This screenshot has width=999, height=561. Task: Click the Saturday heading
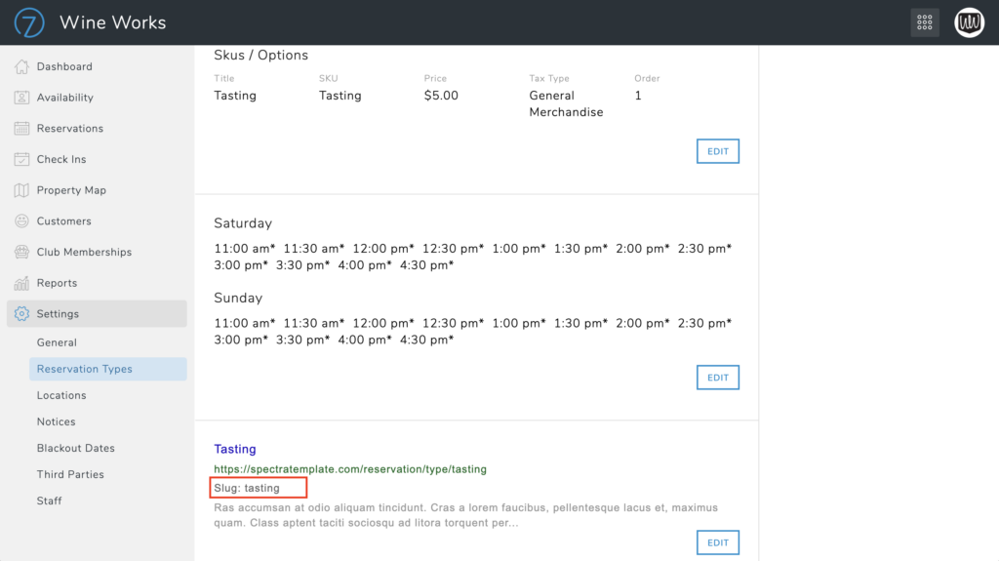pyautogui.click(x=243, y=223)
